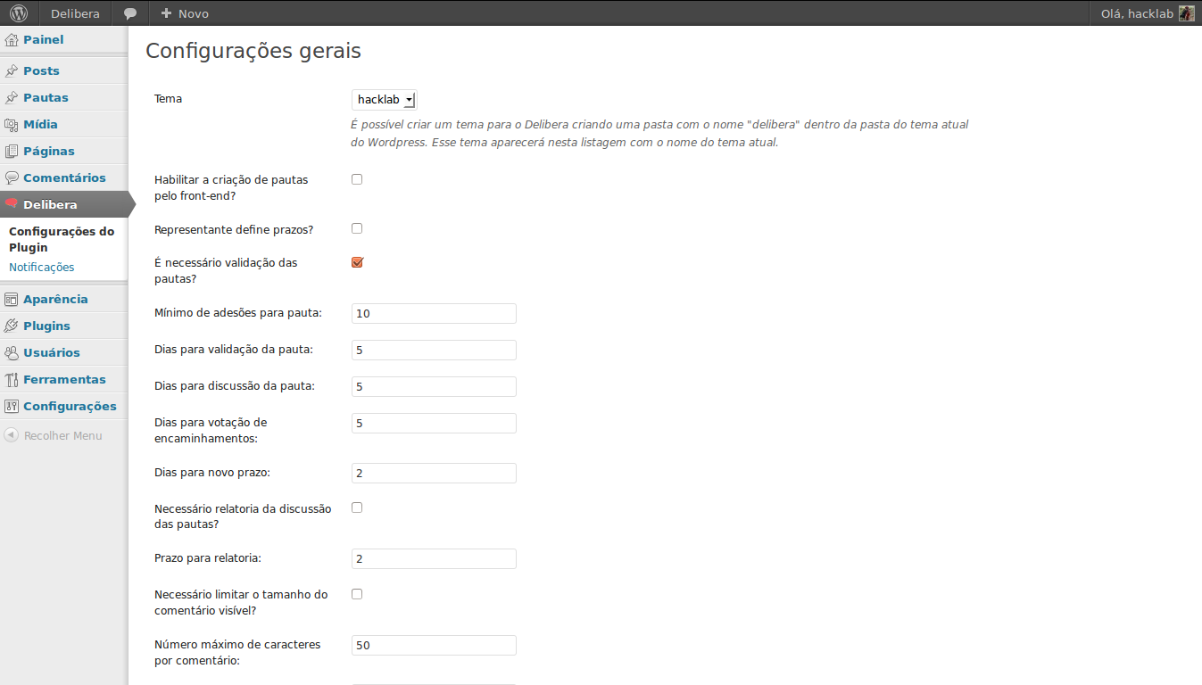Check 'Representante define prazos?' box
The image size is (1202, 685).
point(357,228)
